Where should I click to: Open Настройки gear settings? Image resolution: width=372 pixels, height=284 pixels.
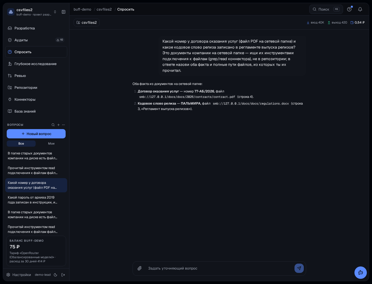point(19,275)
